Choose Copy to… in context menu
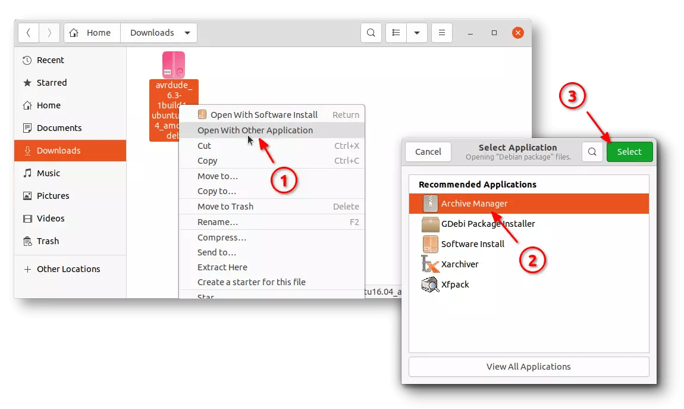This screenshot has width=684, height=409. (x=272, y=191)
